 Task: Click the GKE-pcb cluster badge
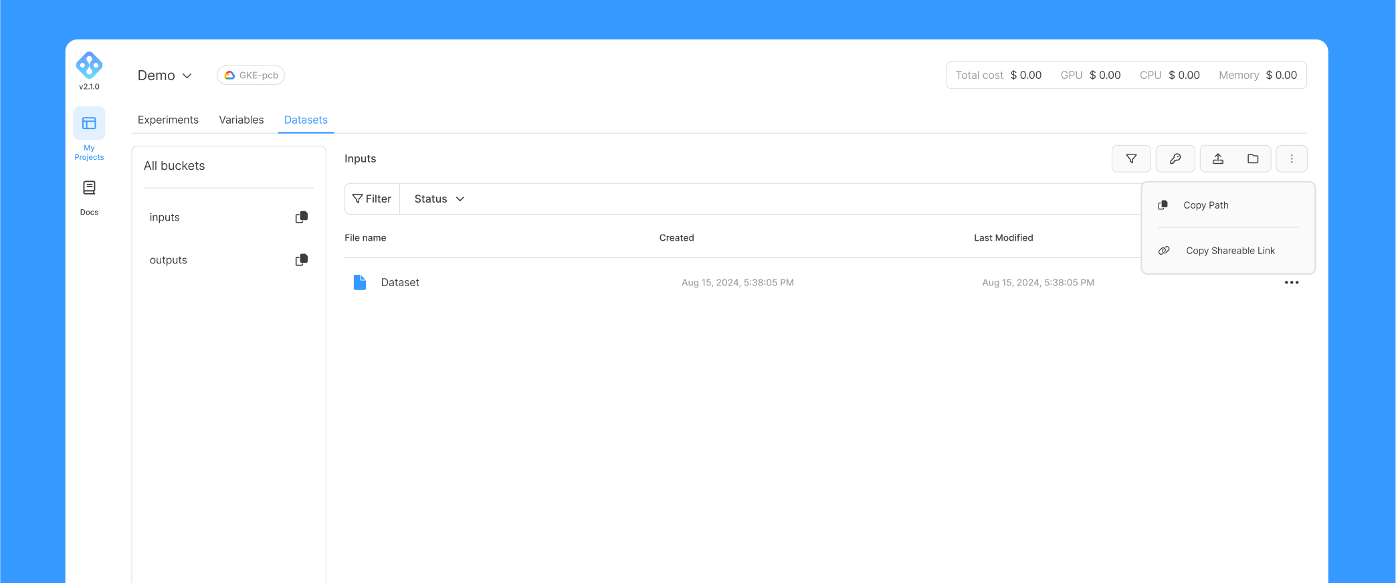tap(251, 76)
